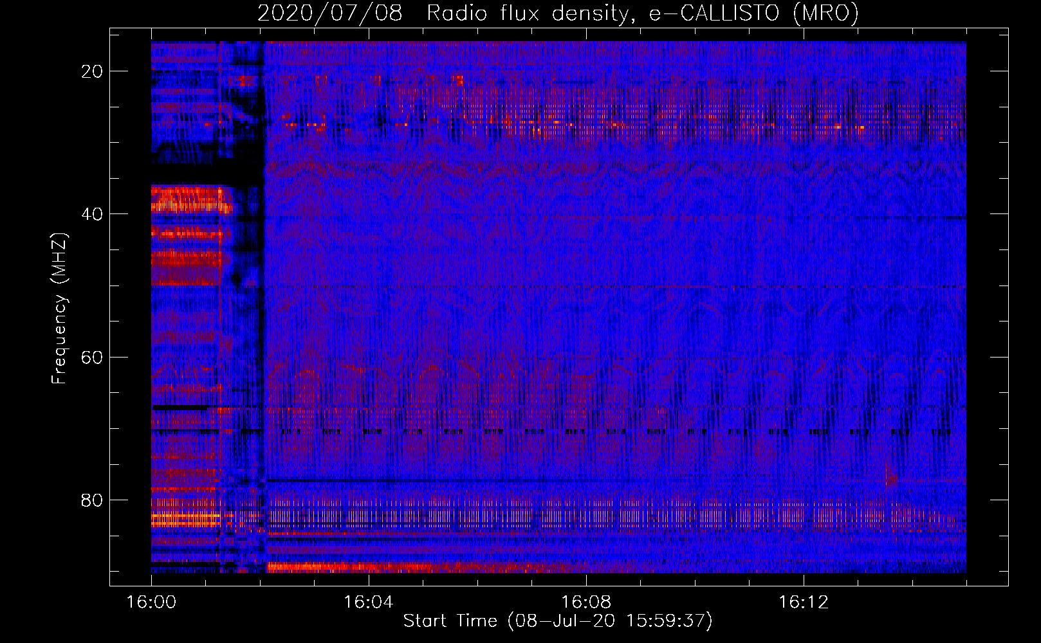Viewport: 1041px width, 643px height.
Task: Click the 16:00 time tick label
Action: click(x=151, y=602)
